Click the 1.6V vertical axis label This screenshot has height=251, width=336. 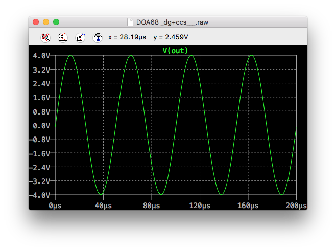click(41, 98)
